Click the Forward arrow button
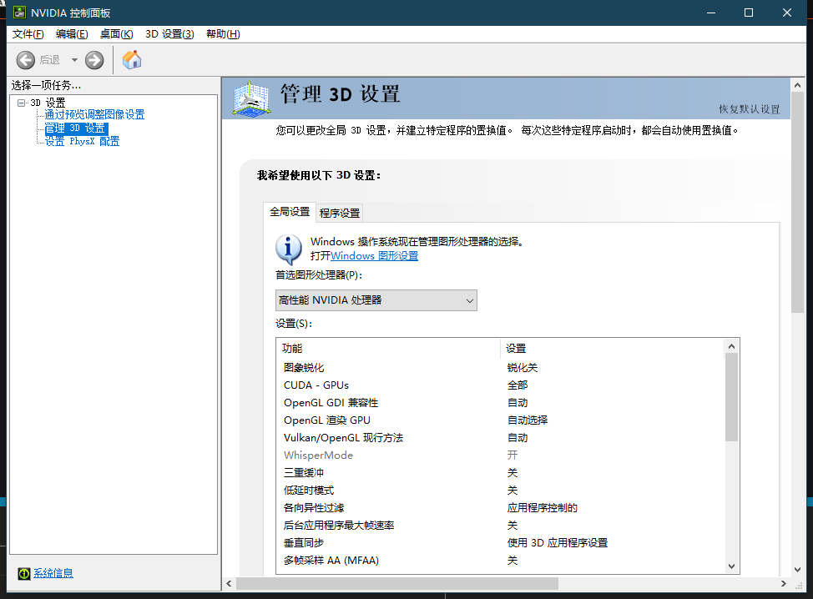813x599 pixels. (x=94, y=60)
